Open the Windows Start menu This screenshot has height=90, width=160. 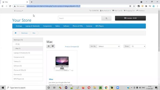(x=3, y=88)
